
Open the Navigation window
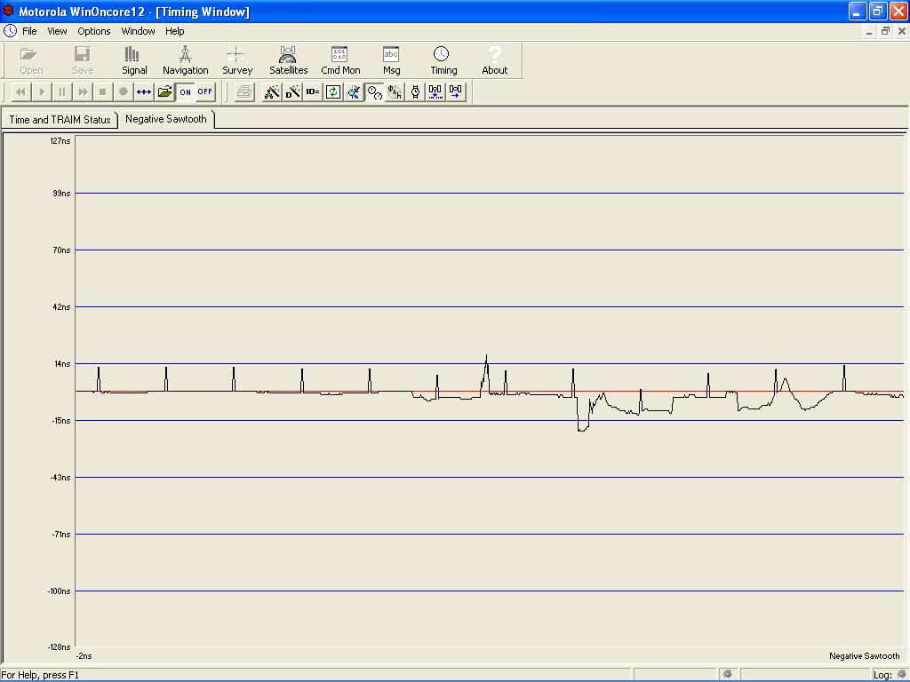[185, 61]
